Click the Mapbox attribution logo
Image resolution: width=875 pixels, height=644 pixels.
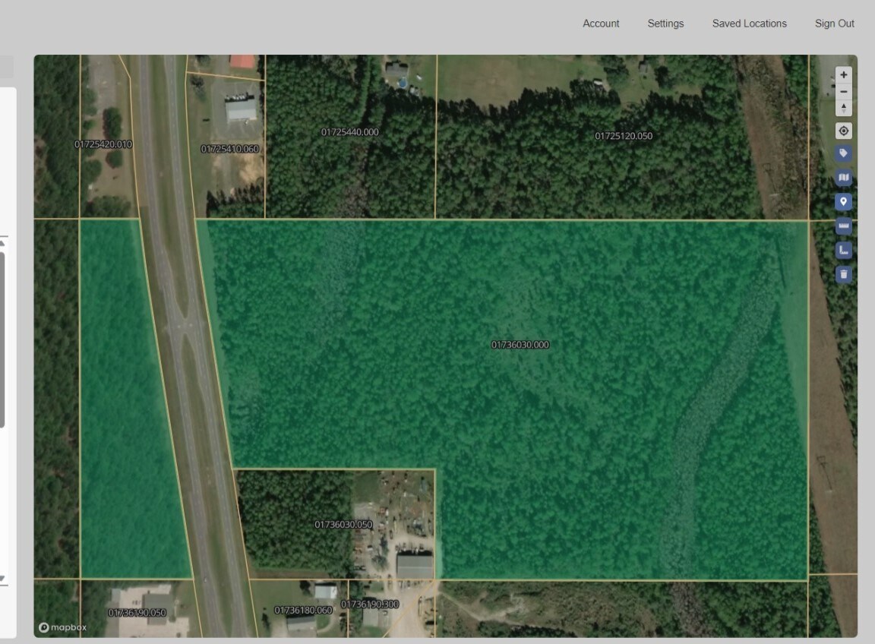pos(64,627)
